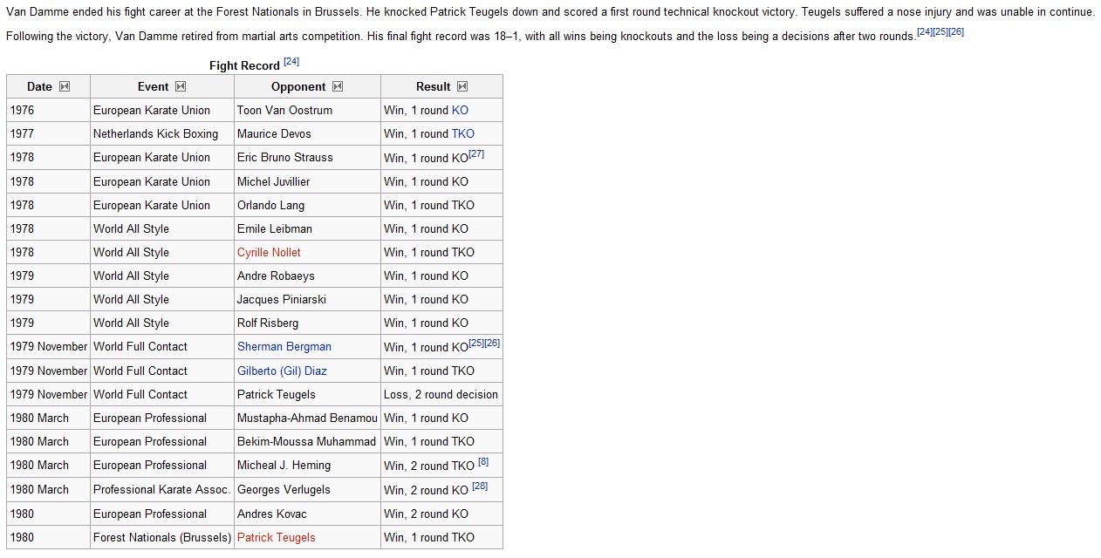
Task: Select 'Win, 1 round TKO' in Orlando Lang row
Action: click(429, 205)
